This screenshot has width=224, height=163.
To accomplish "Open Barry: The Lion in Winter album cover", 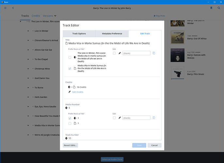I will pos(177,23).
